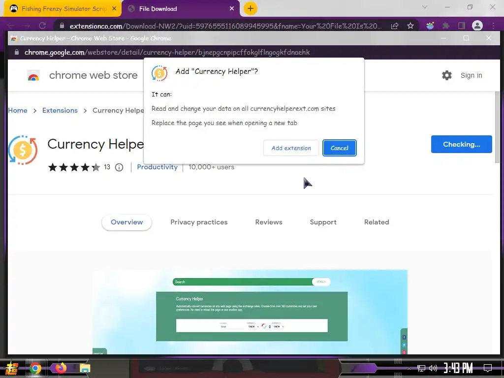
Task: Click Add extension in the dialog
Action: [291, 148]
